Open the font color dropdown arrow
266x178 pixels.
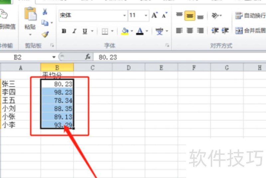point(147,31)
